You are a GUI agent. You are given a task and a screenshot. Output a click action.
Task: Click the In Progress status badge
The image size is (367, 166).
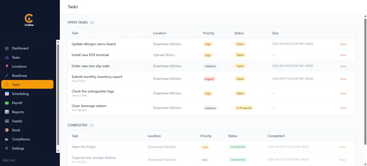tap(244, 108)
